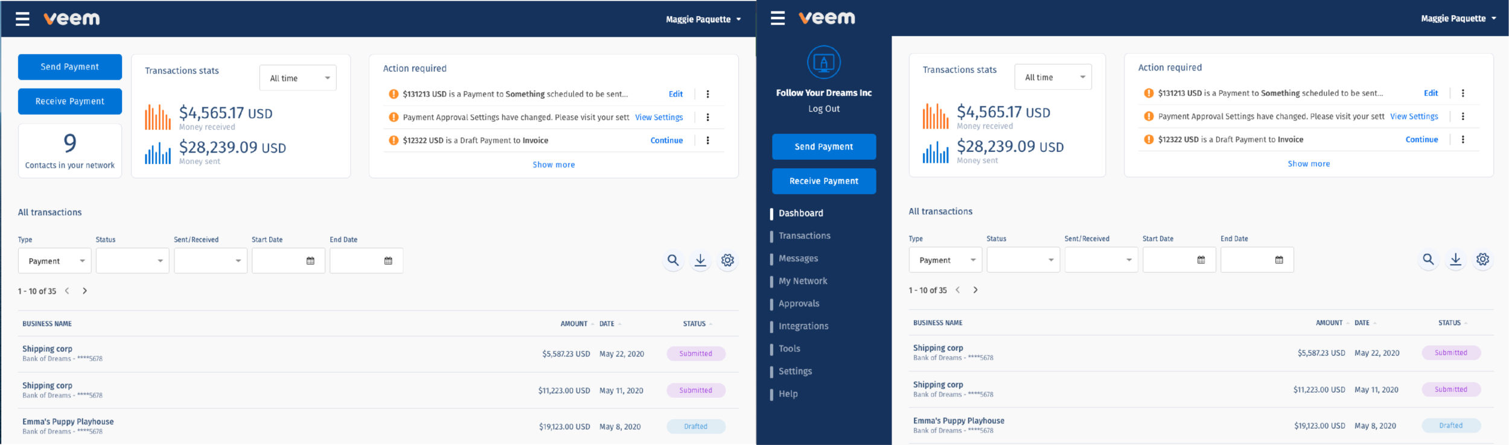Screen dimensions: 1509x445
Task: Click the search magnifier icon in the sidebar view
Action: coord(1428,259)
